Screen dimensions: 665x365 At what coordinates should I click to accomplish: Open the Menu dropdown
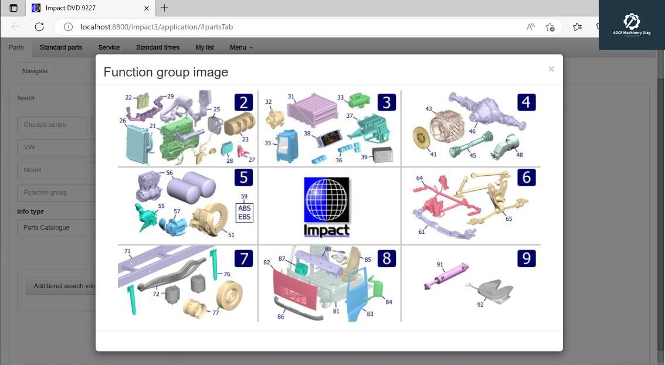click(242, 47)
